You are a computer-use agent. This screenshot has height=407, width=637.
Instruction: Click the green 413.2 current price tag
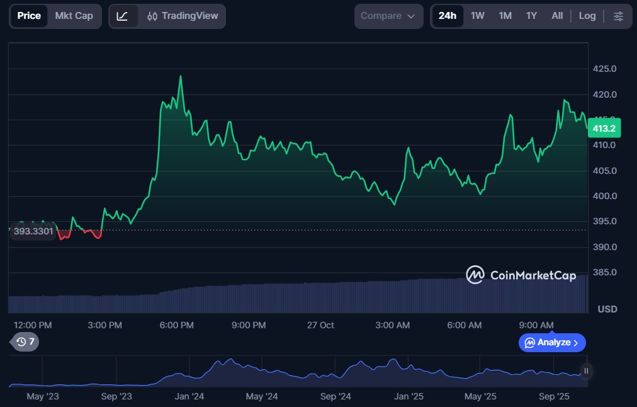pyautogui.click(x=604, y=129)
